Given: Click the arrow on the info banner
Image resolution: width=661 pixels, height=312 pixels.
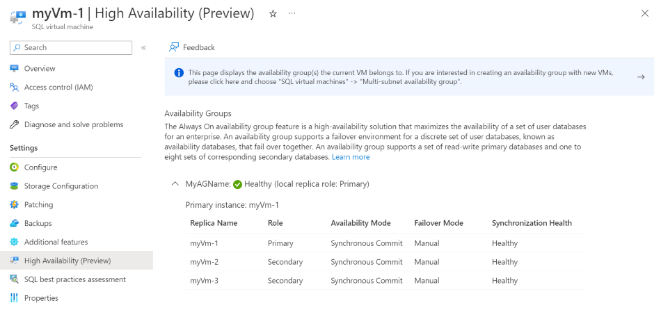Looking at the screenshot, I should (641, 77).
